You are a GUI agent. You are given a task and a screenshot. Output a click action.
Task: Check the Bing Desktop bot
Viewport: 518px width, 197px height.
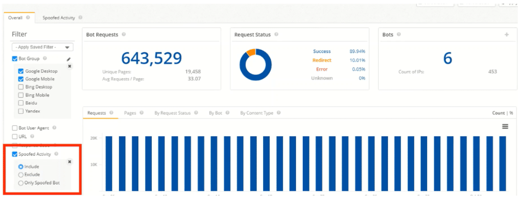coord(21,87)
